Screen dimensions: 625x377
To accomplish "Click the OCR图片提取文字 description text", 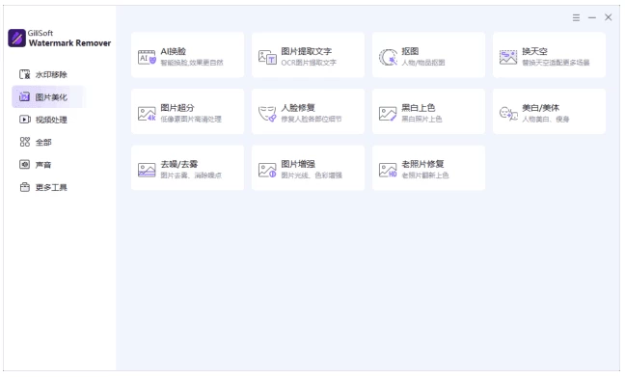I will [309, 63].
